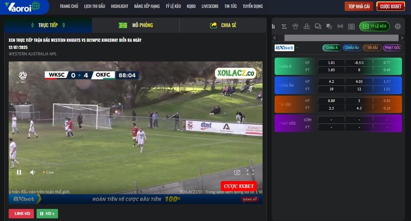
Task: Click TOP NHÀ CÁI button
Action: pos(359,7)
